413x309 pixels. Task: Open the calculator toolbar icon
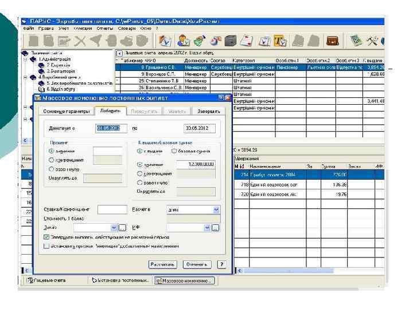pos(356,41)
